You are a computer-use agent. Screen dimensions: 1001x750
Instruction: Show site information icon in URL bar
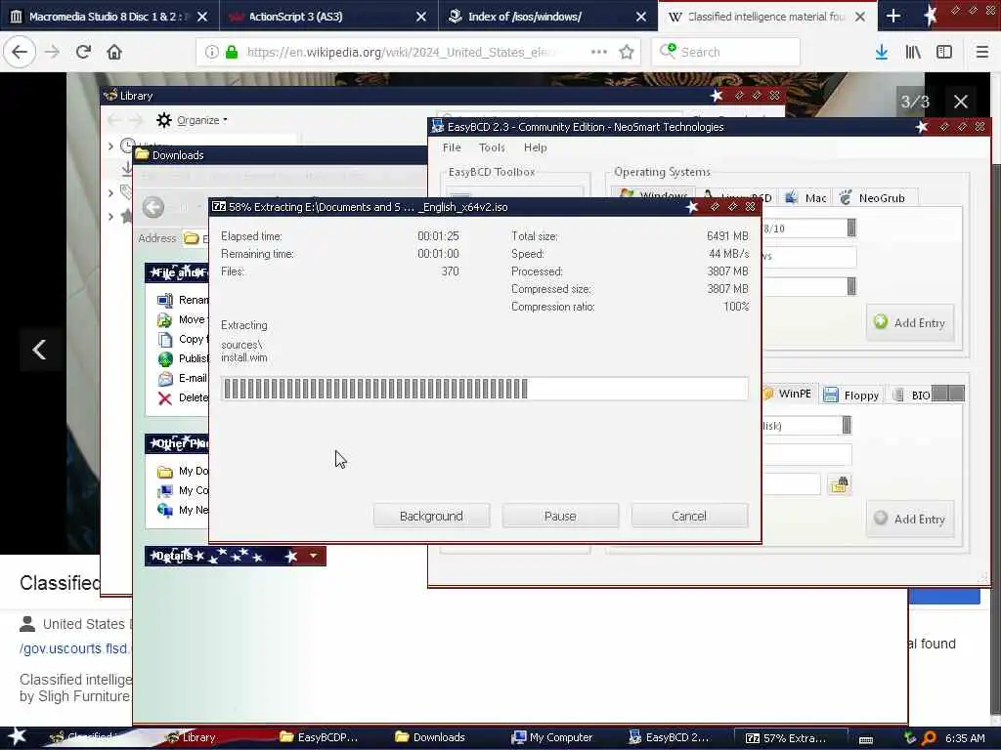211,52
